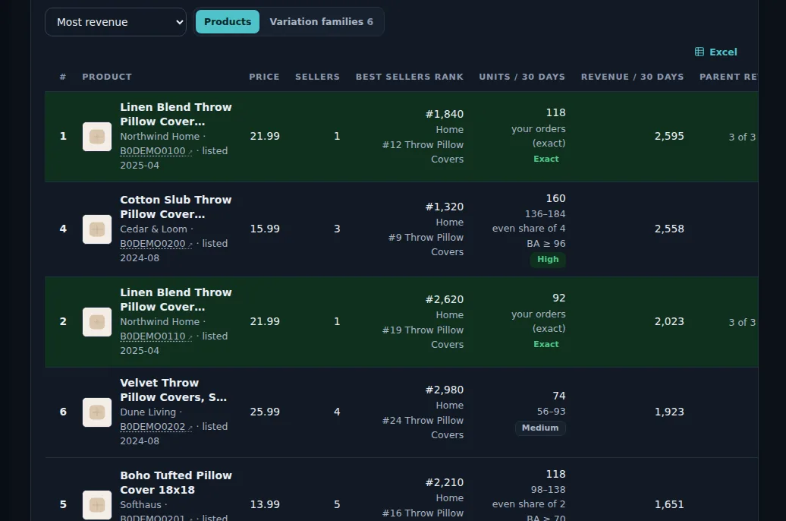Click the Linen Blend title above B0DEMO0100

pos(175,115)
